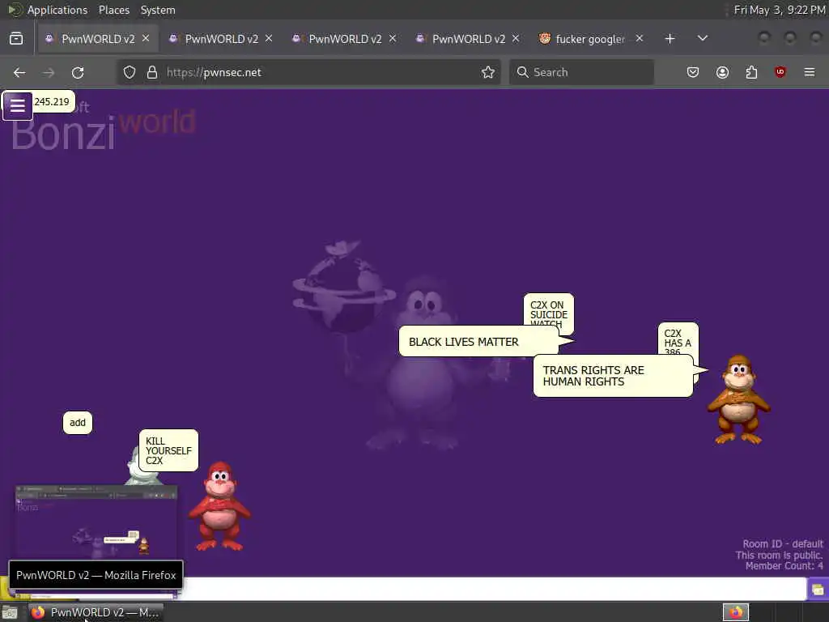Viewport: 829px width, 622px height.
Task: Close the second PwnWORLD v2 tab
Action: [x=269, y=39]
